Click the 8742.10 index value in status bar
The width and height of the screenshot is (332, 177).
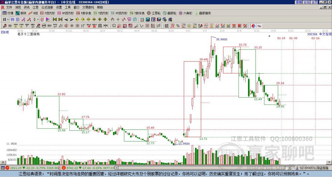point(72,168)
